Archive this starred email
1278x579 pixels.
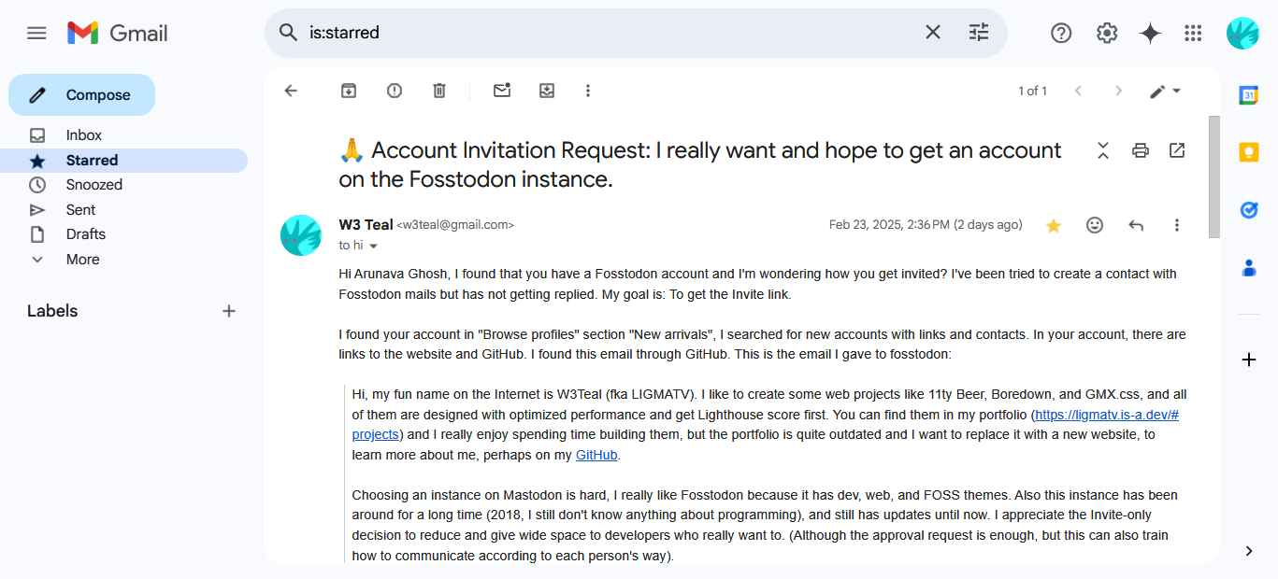pos(348,91)
